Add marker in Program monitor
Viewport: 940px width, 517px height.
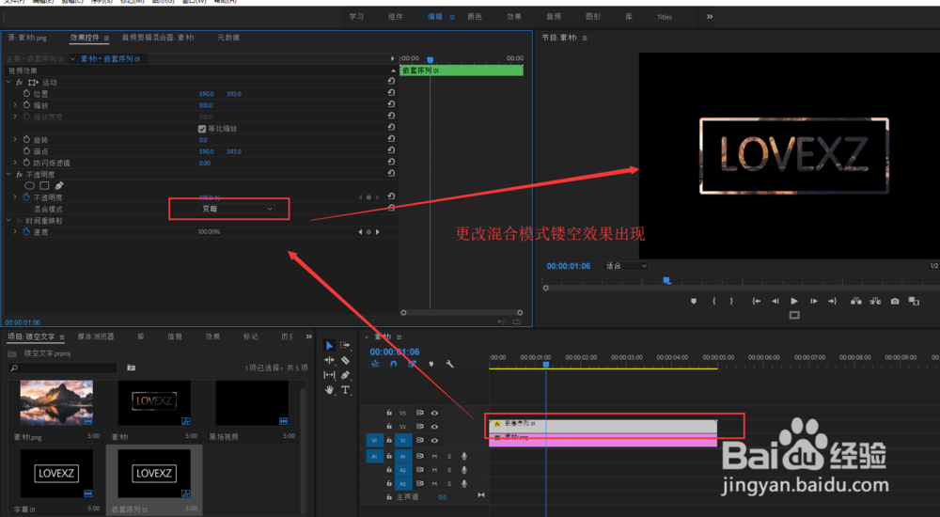tap(694, 301)
